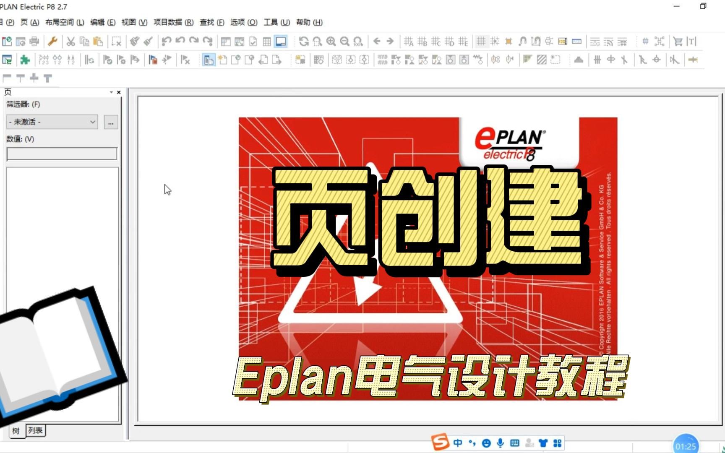Click the delete flag icon with X
Viewport: 725px width, 453px height.
[185, 60]
